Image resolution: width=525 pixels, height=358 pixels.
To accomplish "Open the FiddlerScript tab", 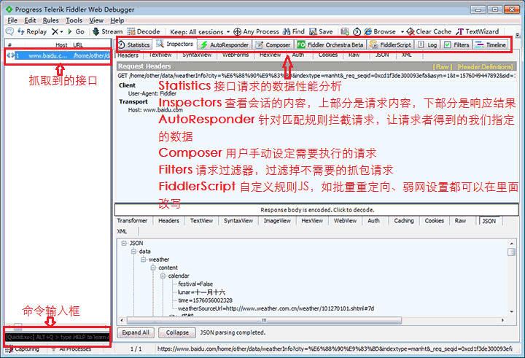I will (x=390, y=44).
